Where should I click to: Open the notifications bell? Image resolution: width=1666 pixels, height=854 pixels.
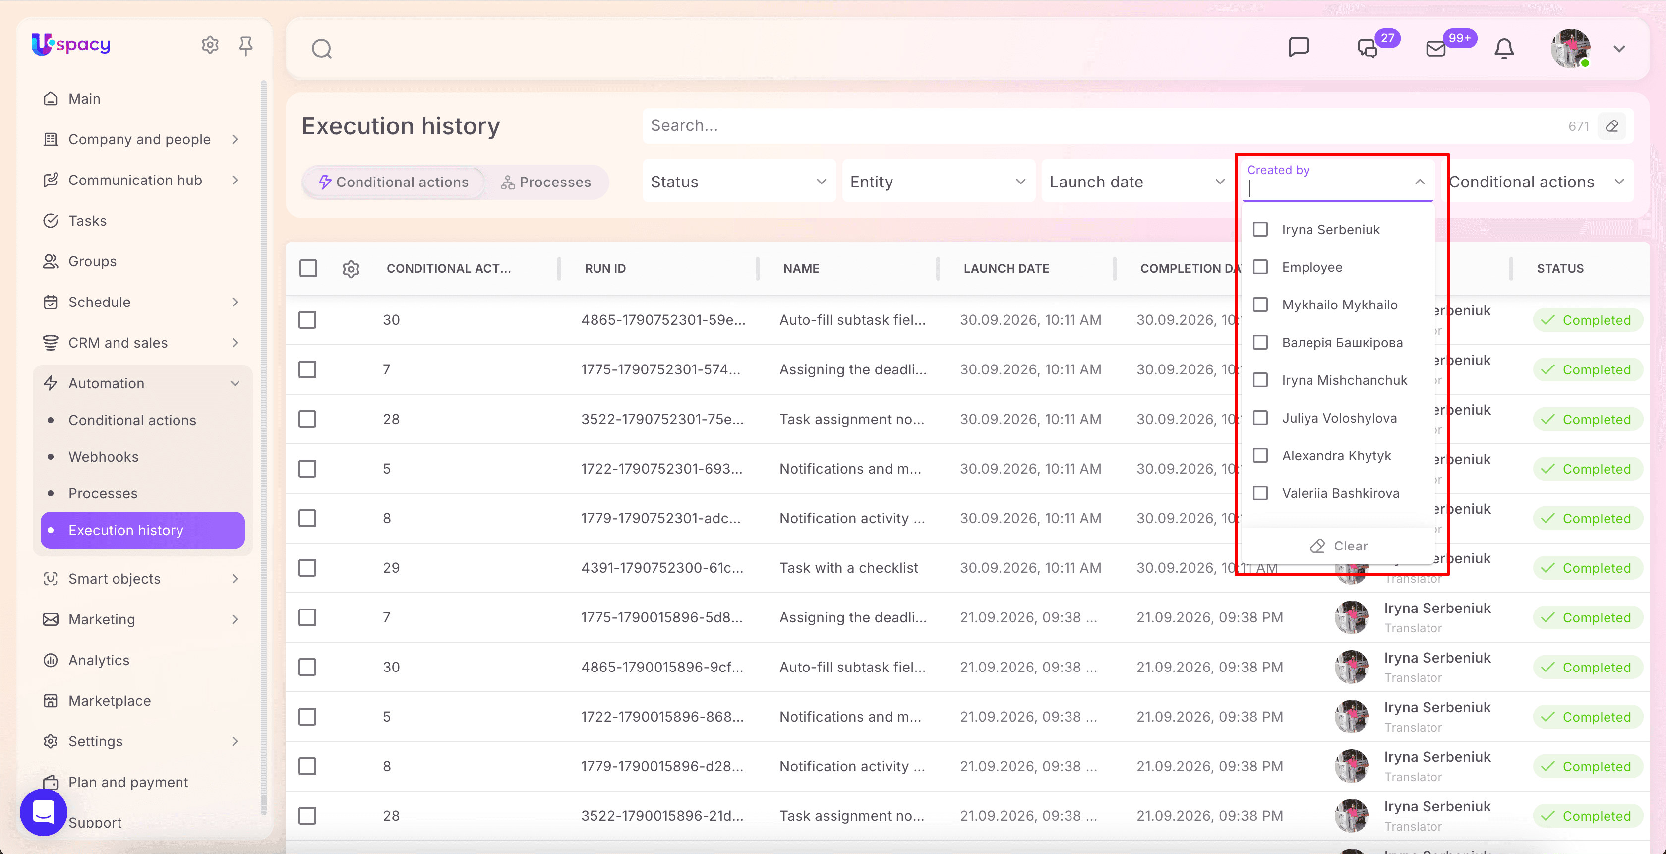[x=1504, y=49]
